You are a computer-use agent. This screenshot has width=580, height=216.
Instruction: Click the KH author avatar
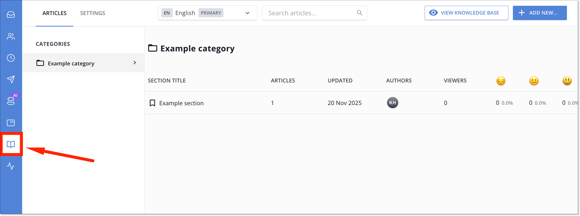(x=393, y=102)
